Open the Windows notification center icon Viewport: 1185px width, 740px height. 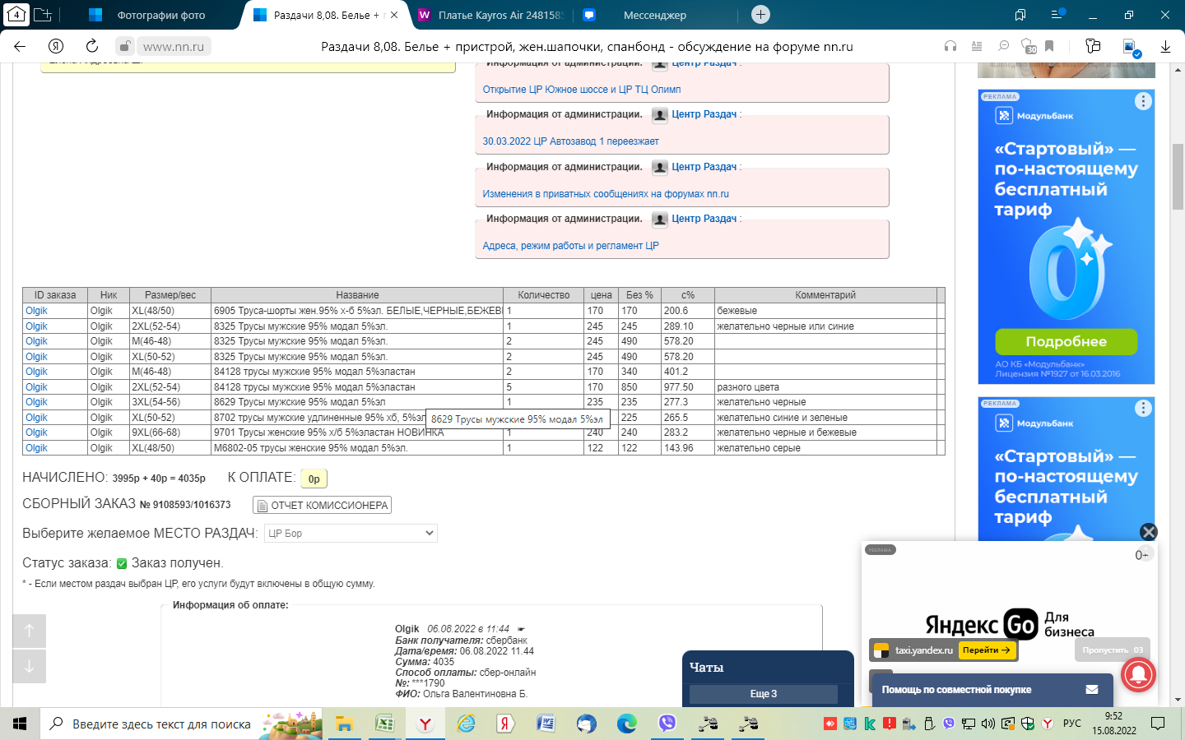coord(1158,724)
